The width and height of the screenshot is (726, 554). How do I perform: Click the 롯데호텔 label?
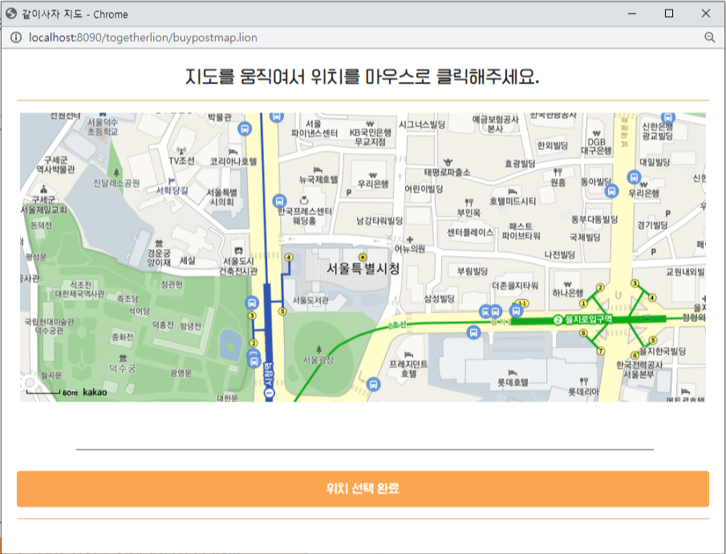point(513,382)
